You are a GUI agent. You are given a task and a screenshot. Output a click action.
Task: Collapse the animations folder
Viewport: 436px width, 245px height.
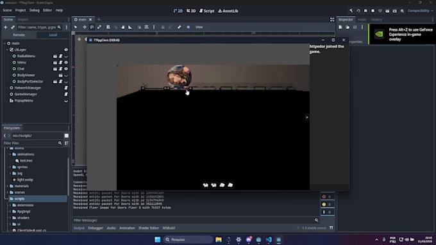10,154
